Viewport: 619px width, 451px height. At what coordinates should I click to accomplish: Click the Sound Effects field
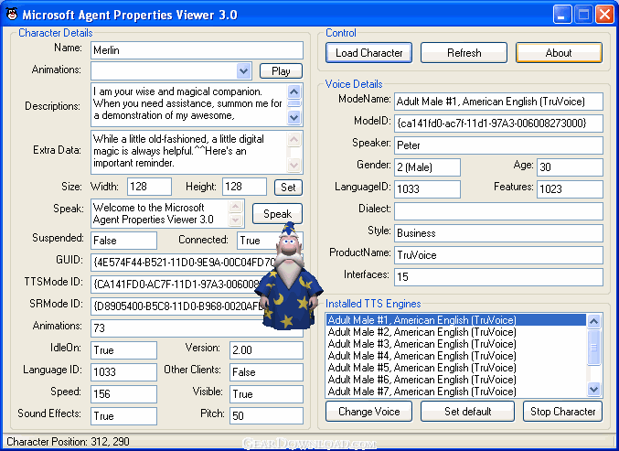coord(123,416)
